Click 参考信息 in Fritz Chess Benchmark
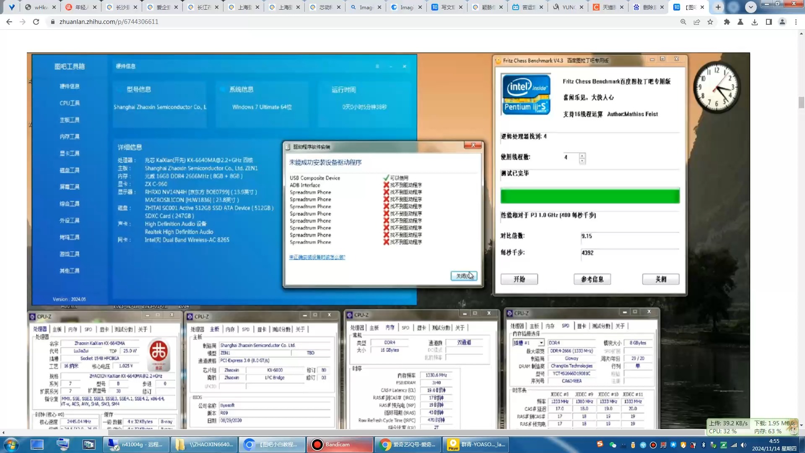 pos(592,279)
